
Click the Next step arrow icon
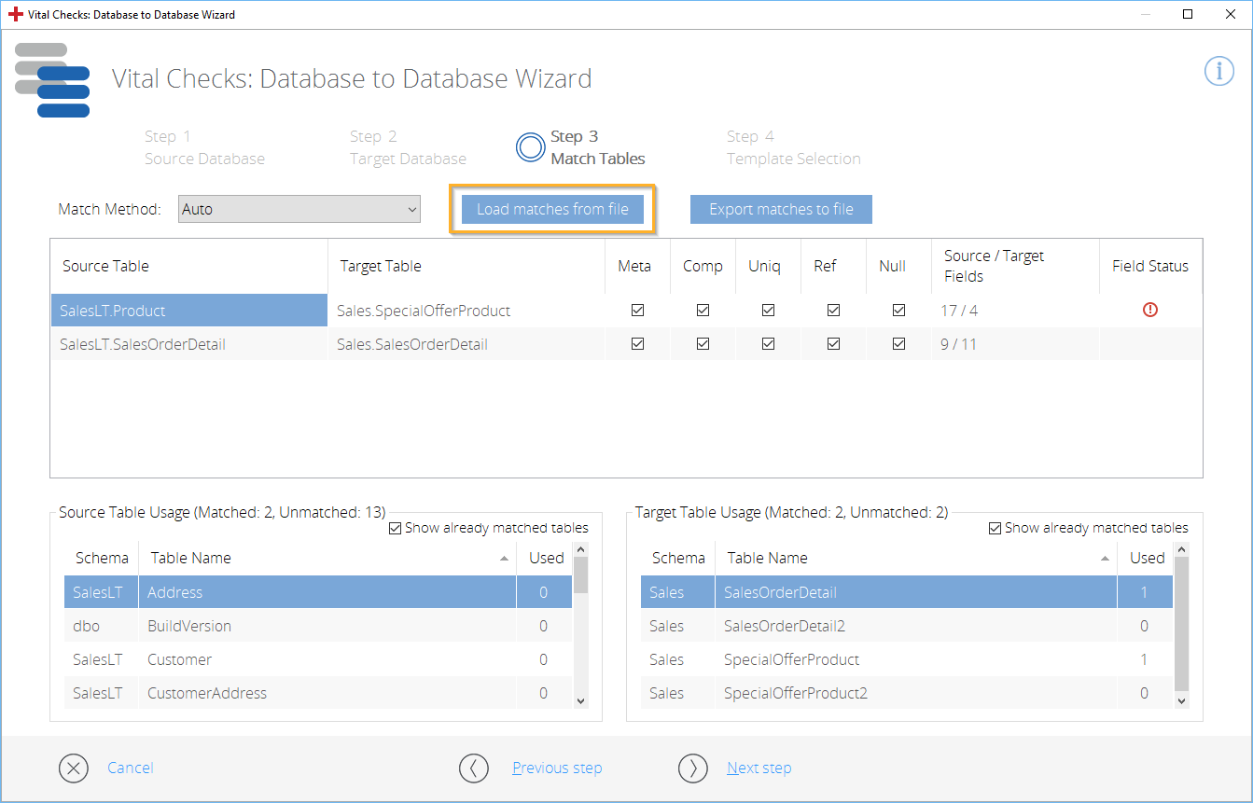(x=692, y=768)
